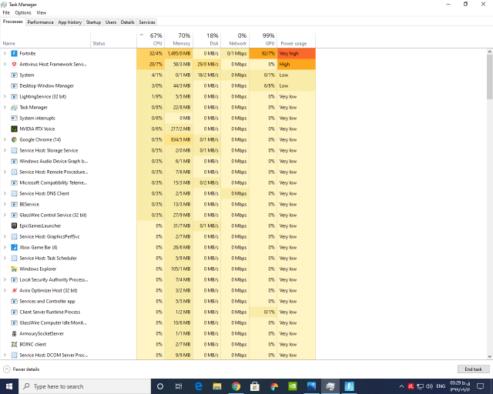Sort processes by Network column
Screen dimensions: 493x394
(235, 39)
